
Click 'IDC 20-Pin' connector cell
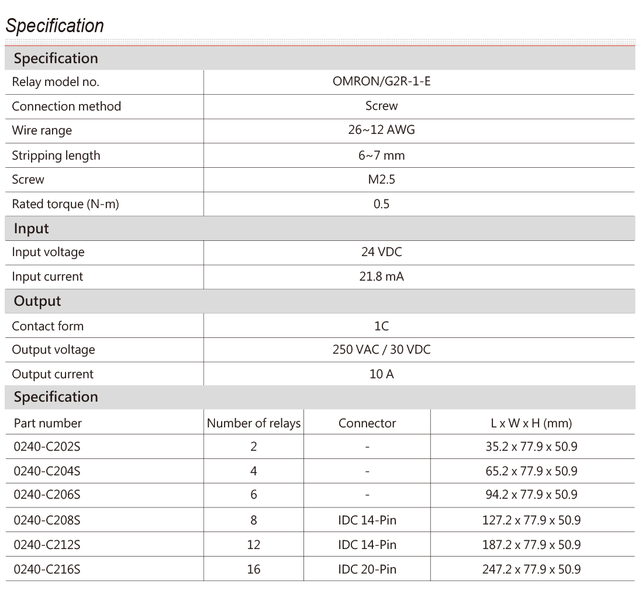[x=367, y=569]
